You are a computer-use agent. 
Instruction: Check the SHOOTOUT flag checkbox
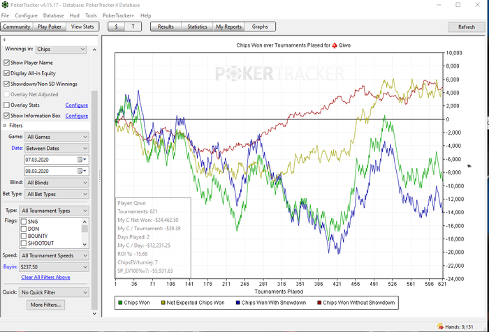tap(23, 243)
